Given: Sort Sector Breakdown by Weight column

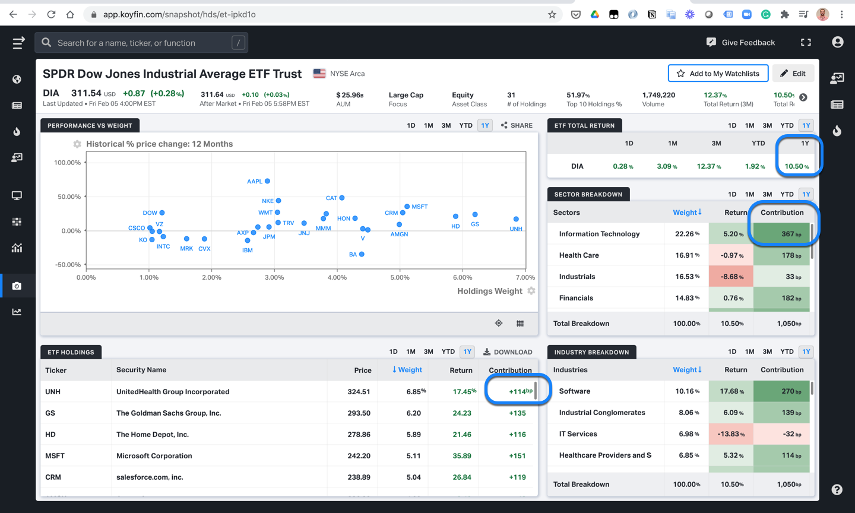Looking at the screenshot, I should tap(688, 213).
